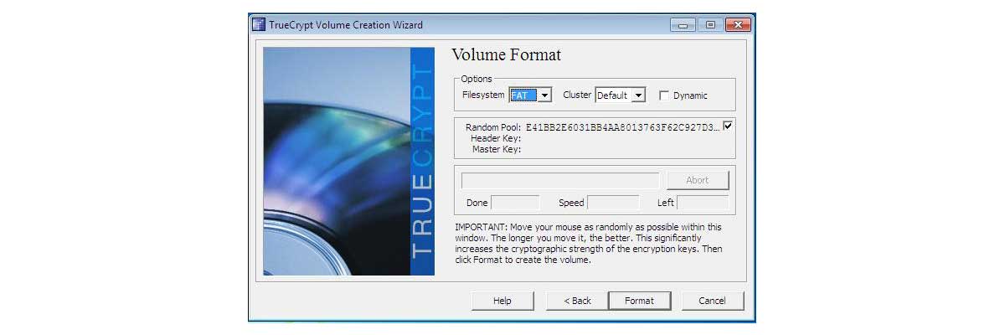Click the TrueCrypt title bar app icon
The width and height of the screenshot is (1005, 335).
click(259, 24)
